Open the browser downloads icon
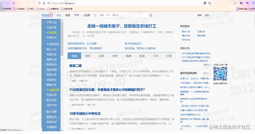 [x=235, y=3]
